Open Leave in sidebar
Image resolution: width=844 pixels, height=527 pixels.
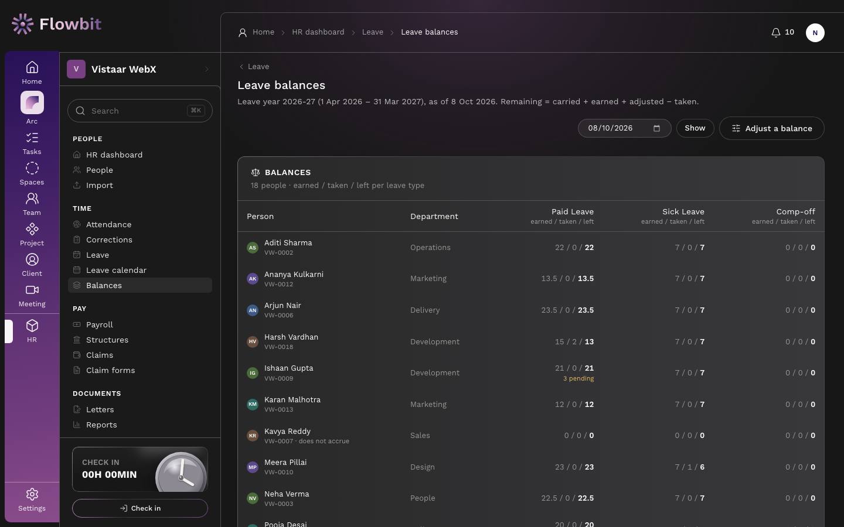140,255
